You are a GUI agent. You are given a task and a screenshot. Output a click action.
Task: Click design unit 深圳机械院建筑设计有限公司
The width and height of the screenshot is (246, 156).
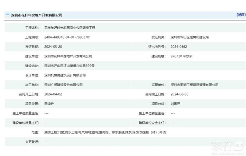[x=65, y=75]
